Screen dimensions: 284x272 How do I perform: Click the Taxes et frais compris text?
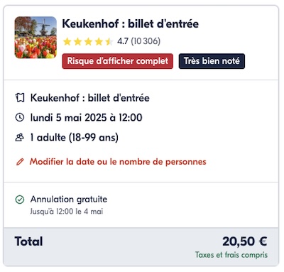coord(231,255)
